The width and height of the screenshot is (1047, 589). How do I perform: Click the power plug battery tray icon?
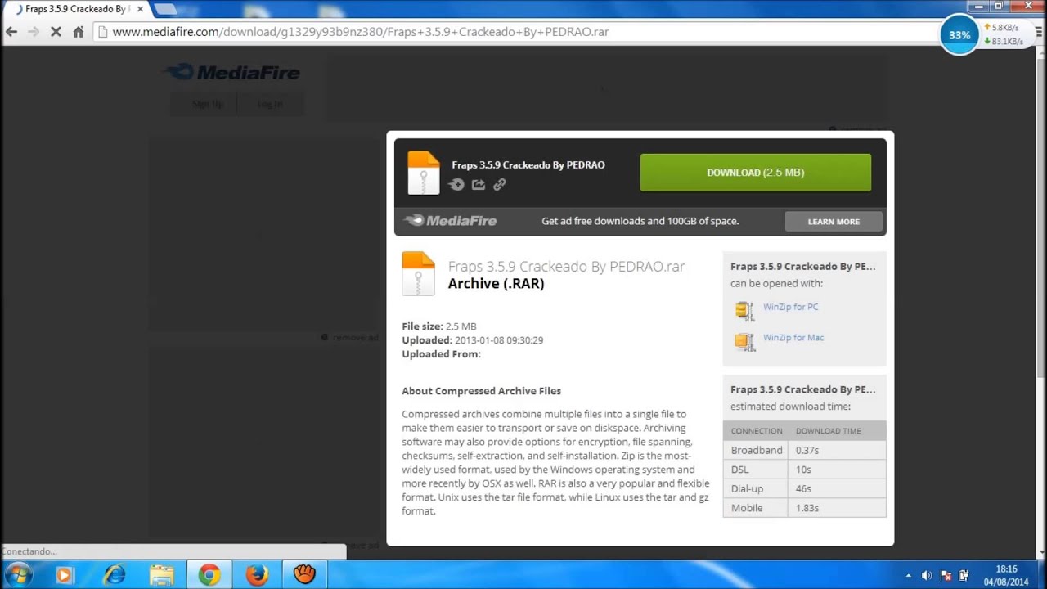[x=964, y=575]
